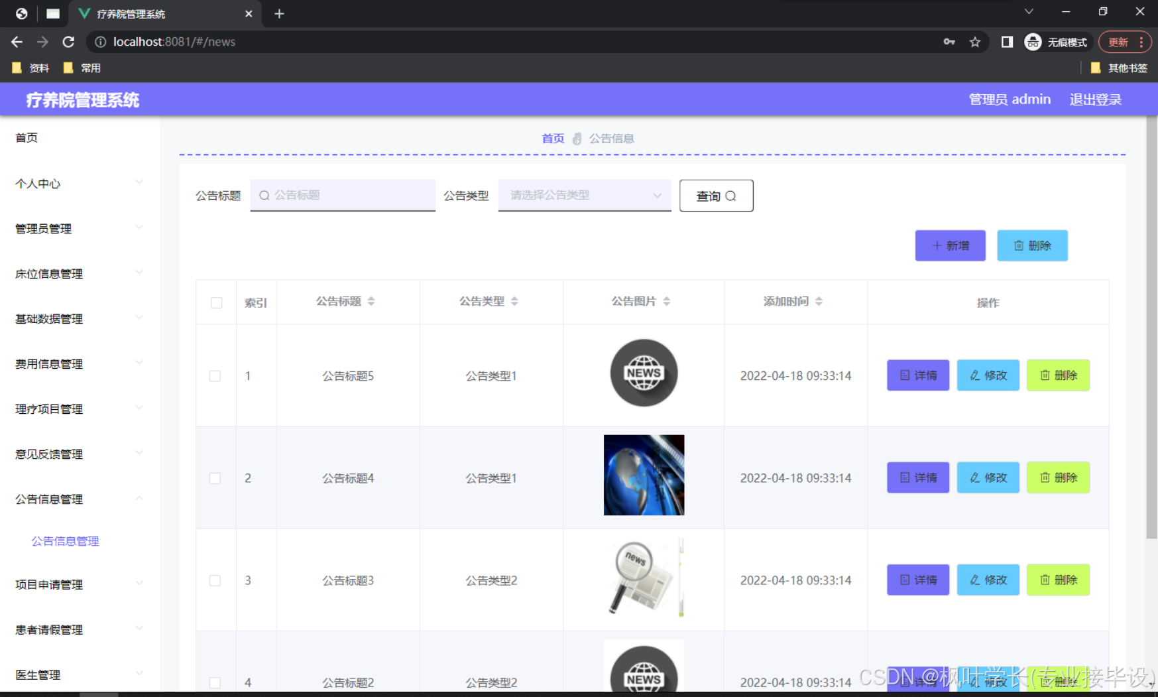Expand the 费用信息管理 sidebar menu
The width and height of the screenshot is (1158, 697).
tap(80, 364)
